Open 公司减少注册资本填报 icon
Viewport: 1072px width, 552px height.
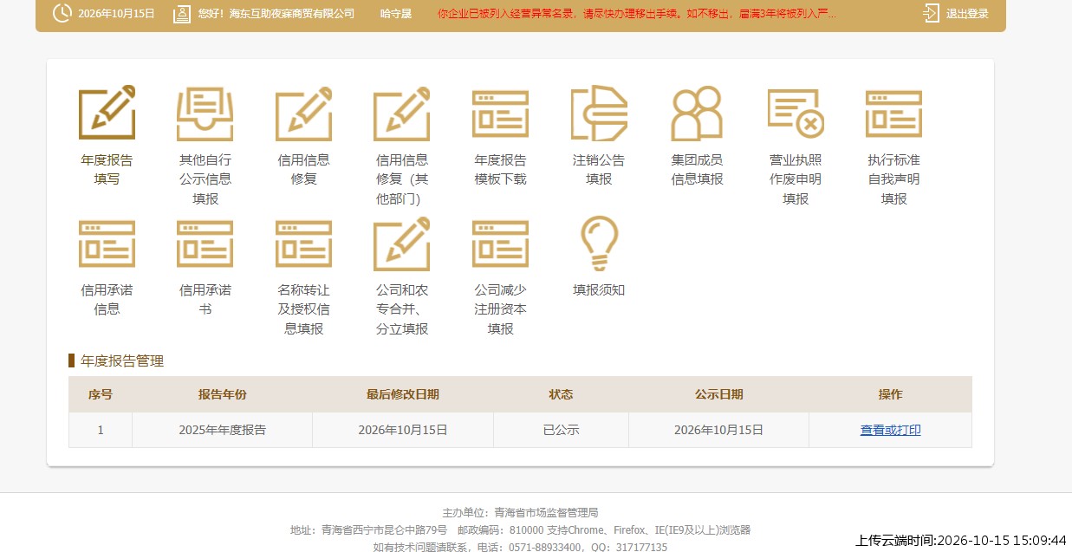point(500,244)
